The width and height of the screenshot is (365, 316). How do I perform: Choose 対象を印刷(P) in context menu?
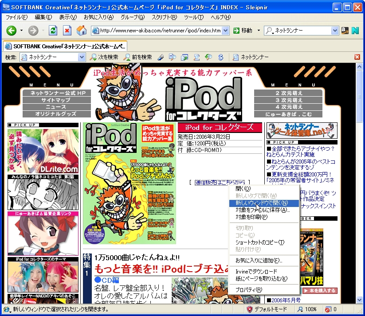coord(264,217)
